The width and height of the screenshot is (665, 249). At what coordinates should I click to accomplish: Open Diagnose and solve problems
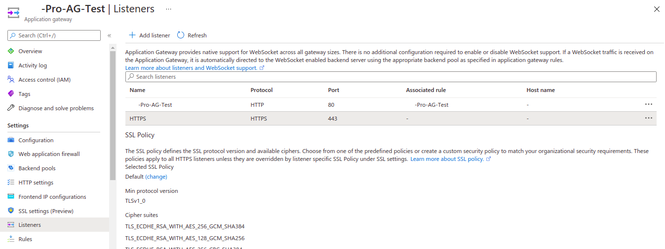click(x=56, y=108)
